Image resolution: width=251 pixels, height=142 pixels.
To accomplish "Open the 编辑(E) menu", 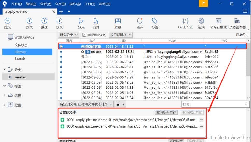I will (x=31, y=4).
